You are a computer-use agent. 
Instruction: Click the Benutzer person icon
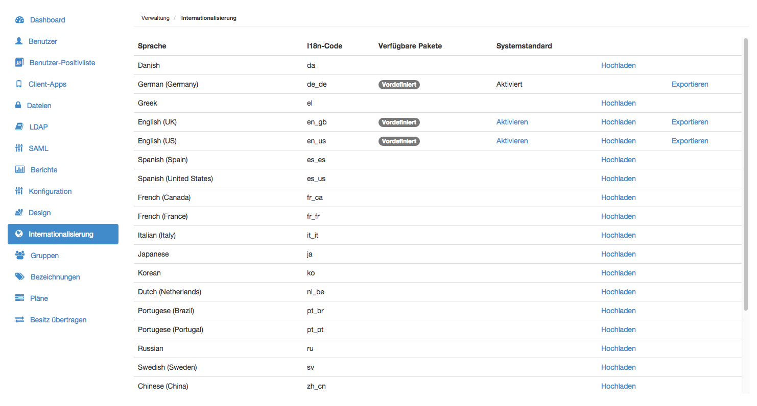(x=19, y=41)
